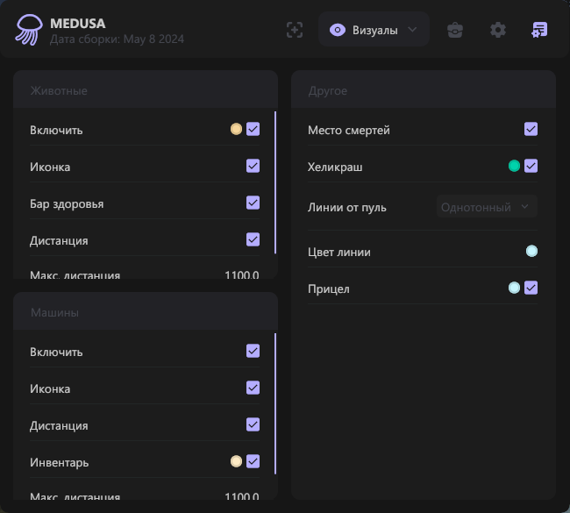Open settings via gear icon
The image size is (570, 513).
[498, 30]
